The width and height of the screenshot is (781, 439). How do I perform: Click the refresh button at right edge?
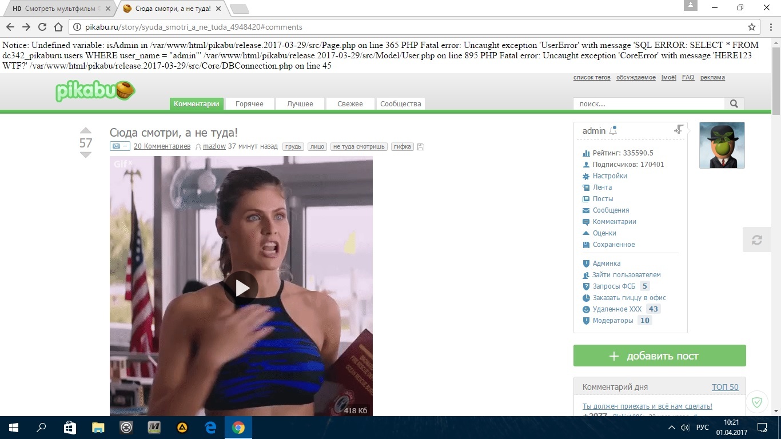tap(756, 240)
